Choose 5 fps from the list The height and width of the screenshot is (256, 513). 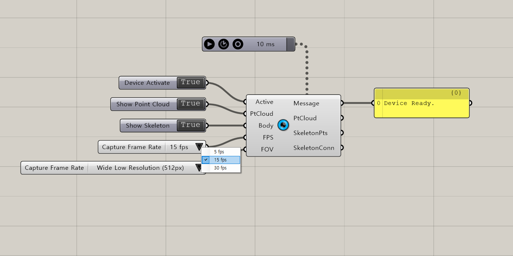click(221, 152)
